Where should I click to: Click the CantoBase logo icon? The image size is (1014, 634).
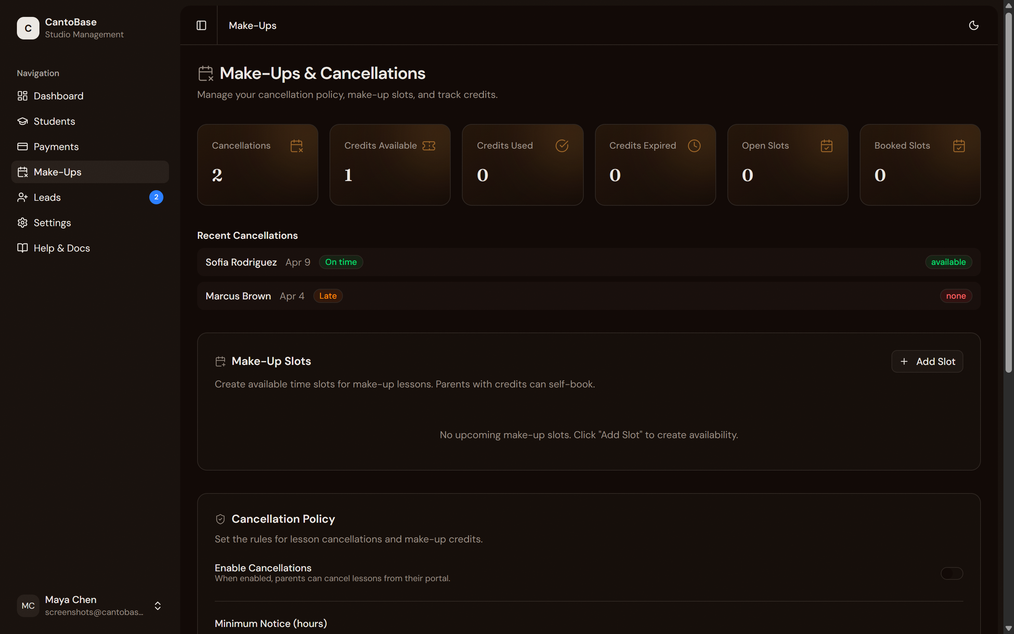click(x=28, y=28)
